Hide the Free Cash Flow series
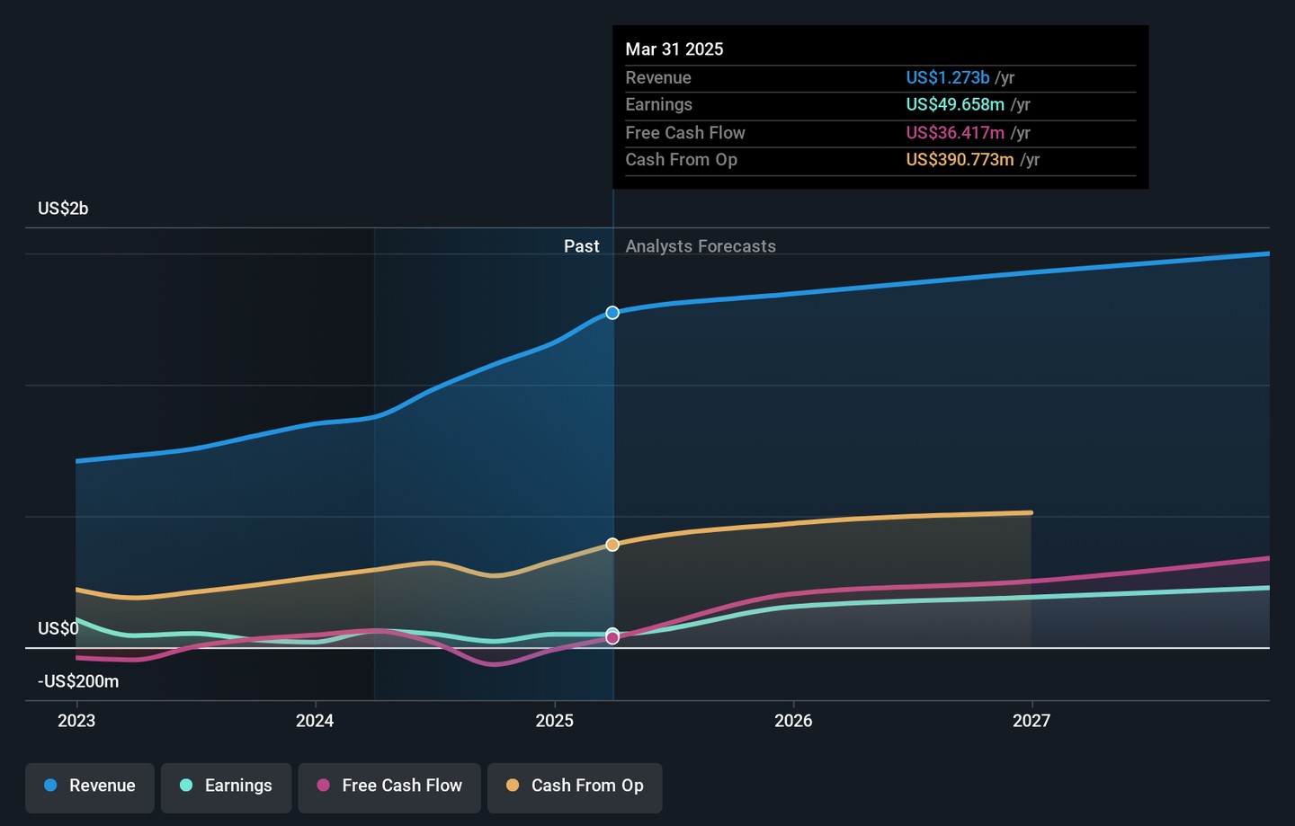 [389, 786]
